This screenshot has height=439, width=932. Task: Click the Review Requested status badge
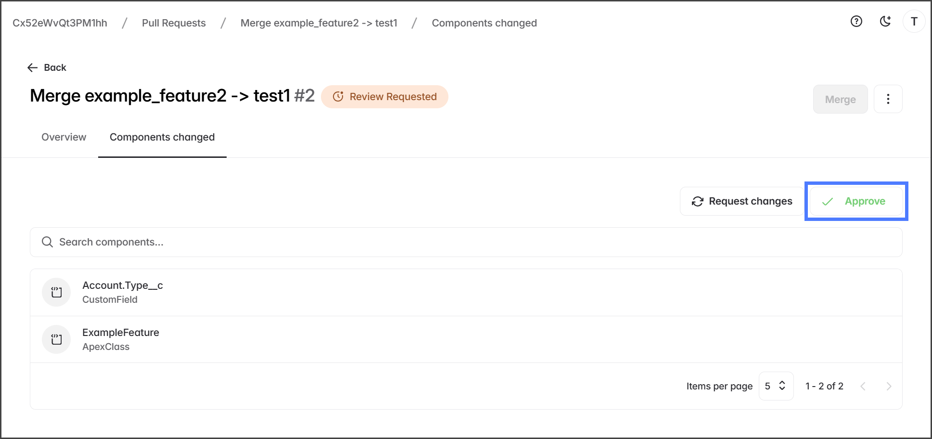(384, 97)
